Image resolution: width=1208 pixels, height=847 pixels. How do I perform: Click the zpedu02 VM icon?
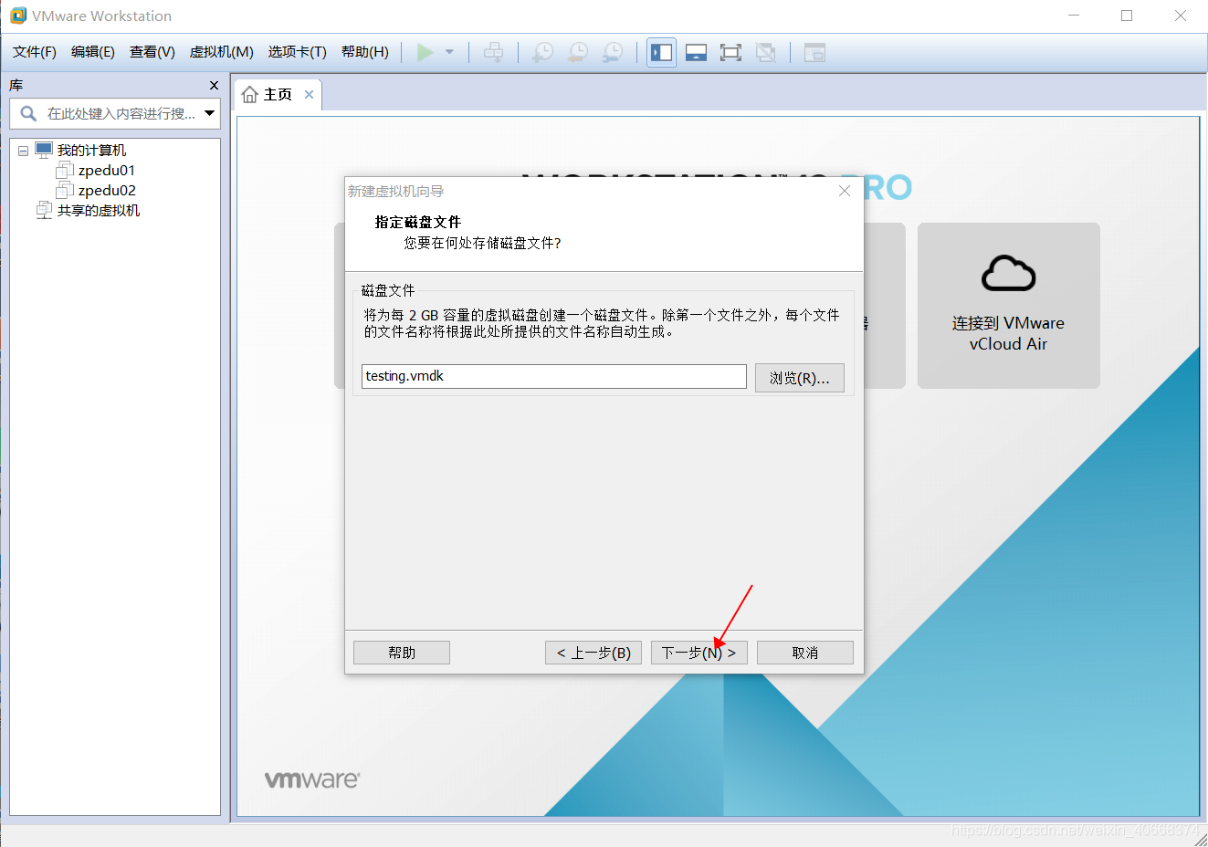65,191
